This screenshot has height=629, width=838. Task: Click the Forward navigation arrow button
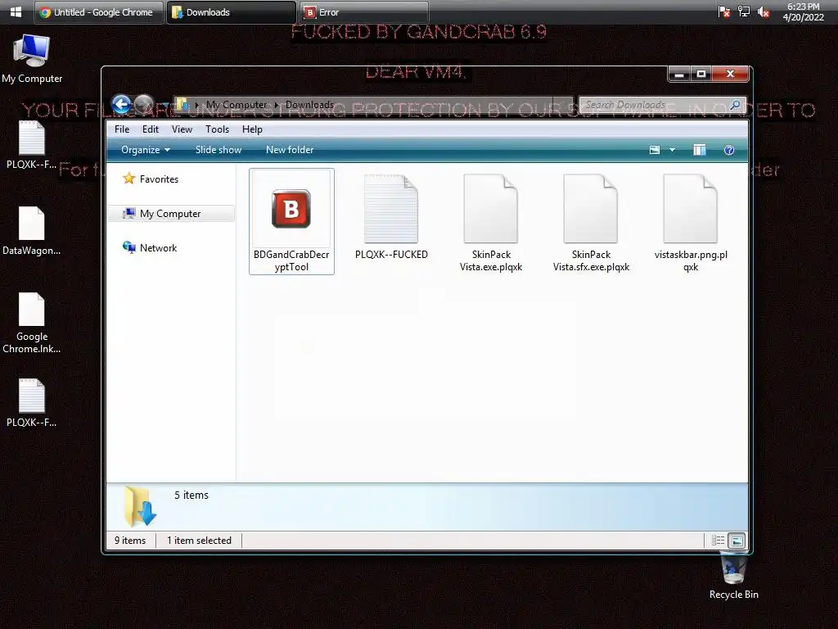coord(144,104)
